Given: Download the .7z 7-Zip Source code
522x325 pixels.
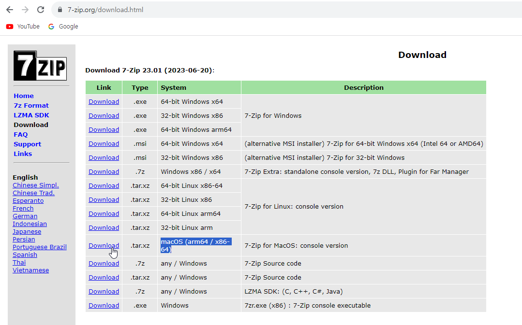Looking at the screenshot, I should 104,263.
